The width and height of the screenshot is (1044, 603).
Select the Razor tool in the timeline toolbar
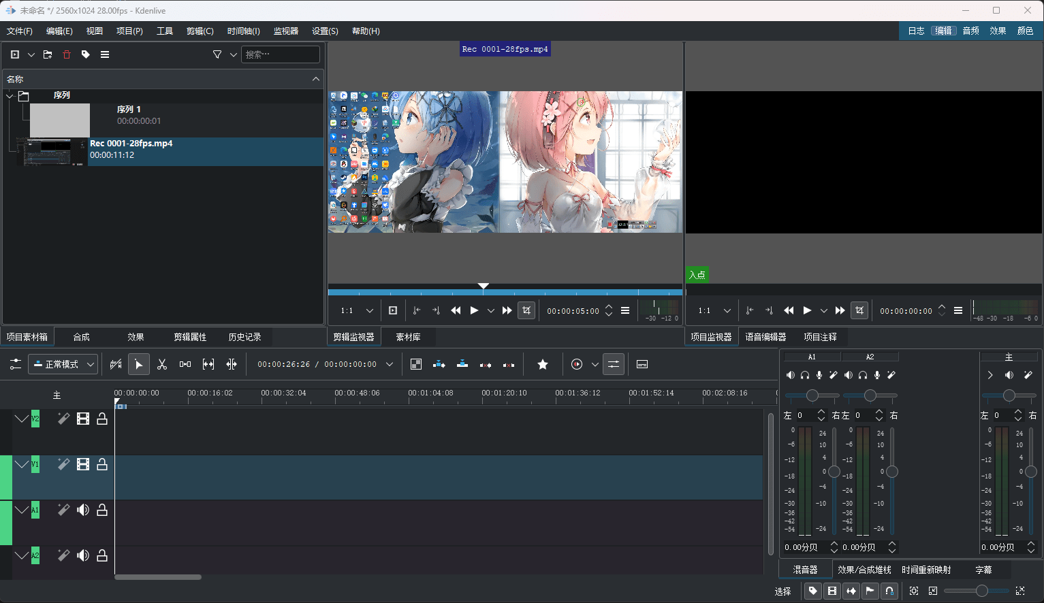[x=162, y=364]
